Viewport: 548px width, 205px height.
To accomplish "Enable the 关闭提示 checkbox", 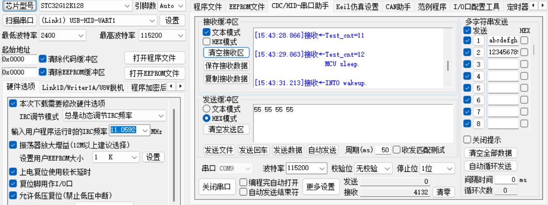I will coord(467,140).
